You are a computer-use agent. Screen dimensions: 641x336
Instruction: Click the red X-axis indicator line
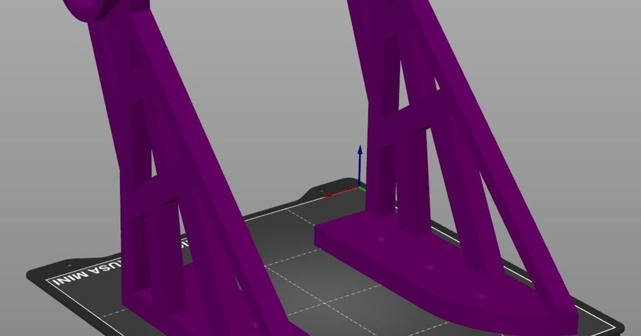pos(337,194)
